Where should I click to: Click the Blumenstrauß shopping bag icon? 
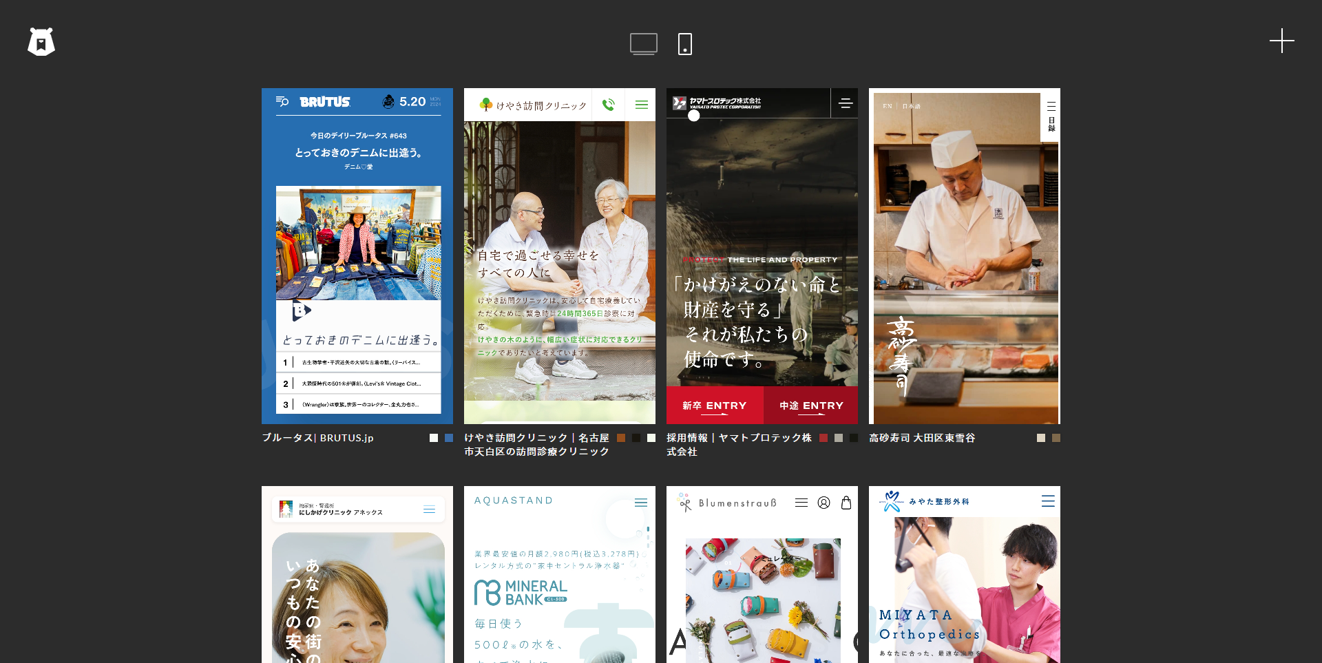coord(846,503)
